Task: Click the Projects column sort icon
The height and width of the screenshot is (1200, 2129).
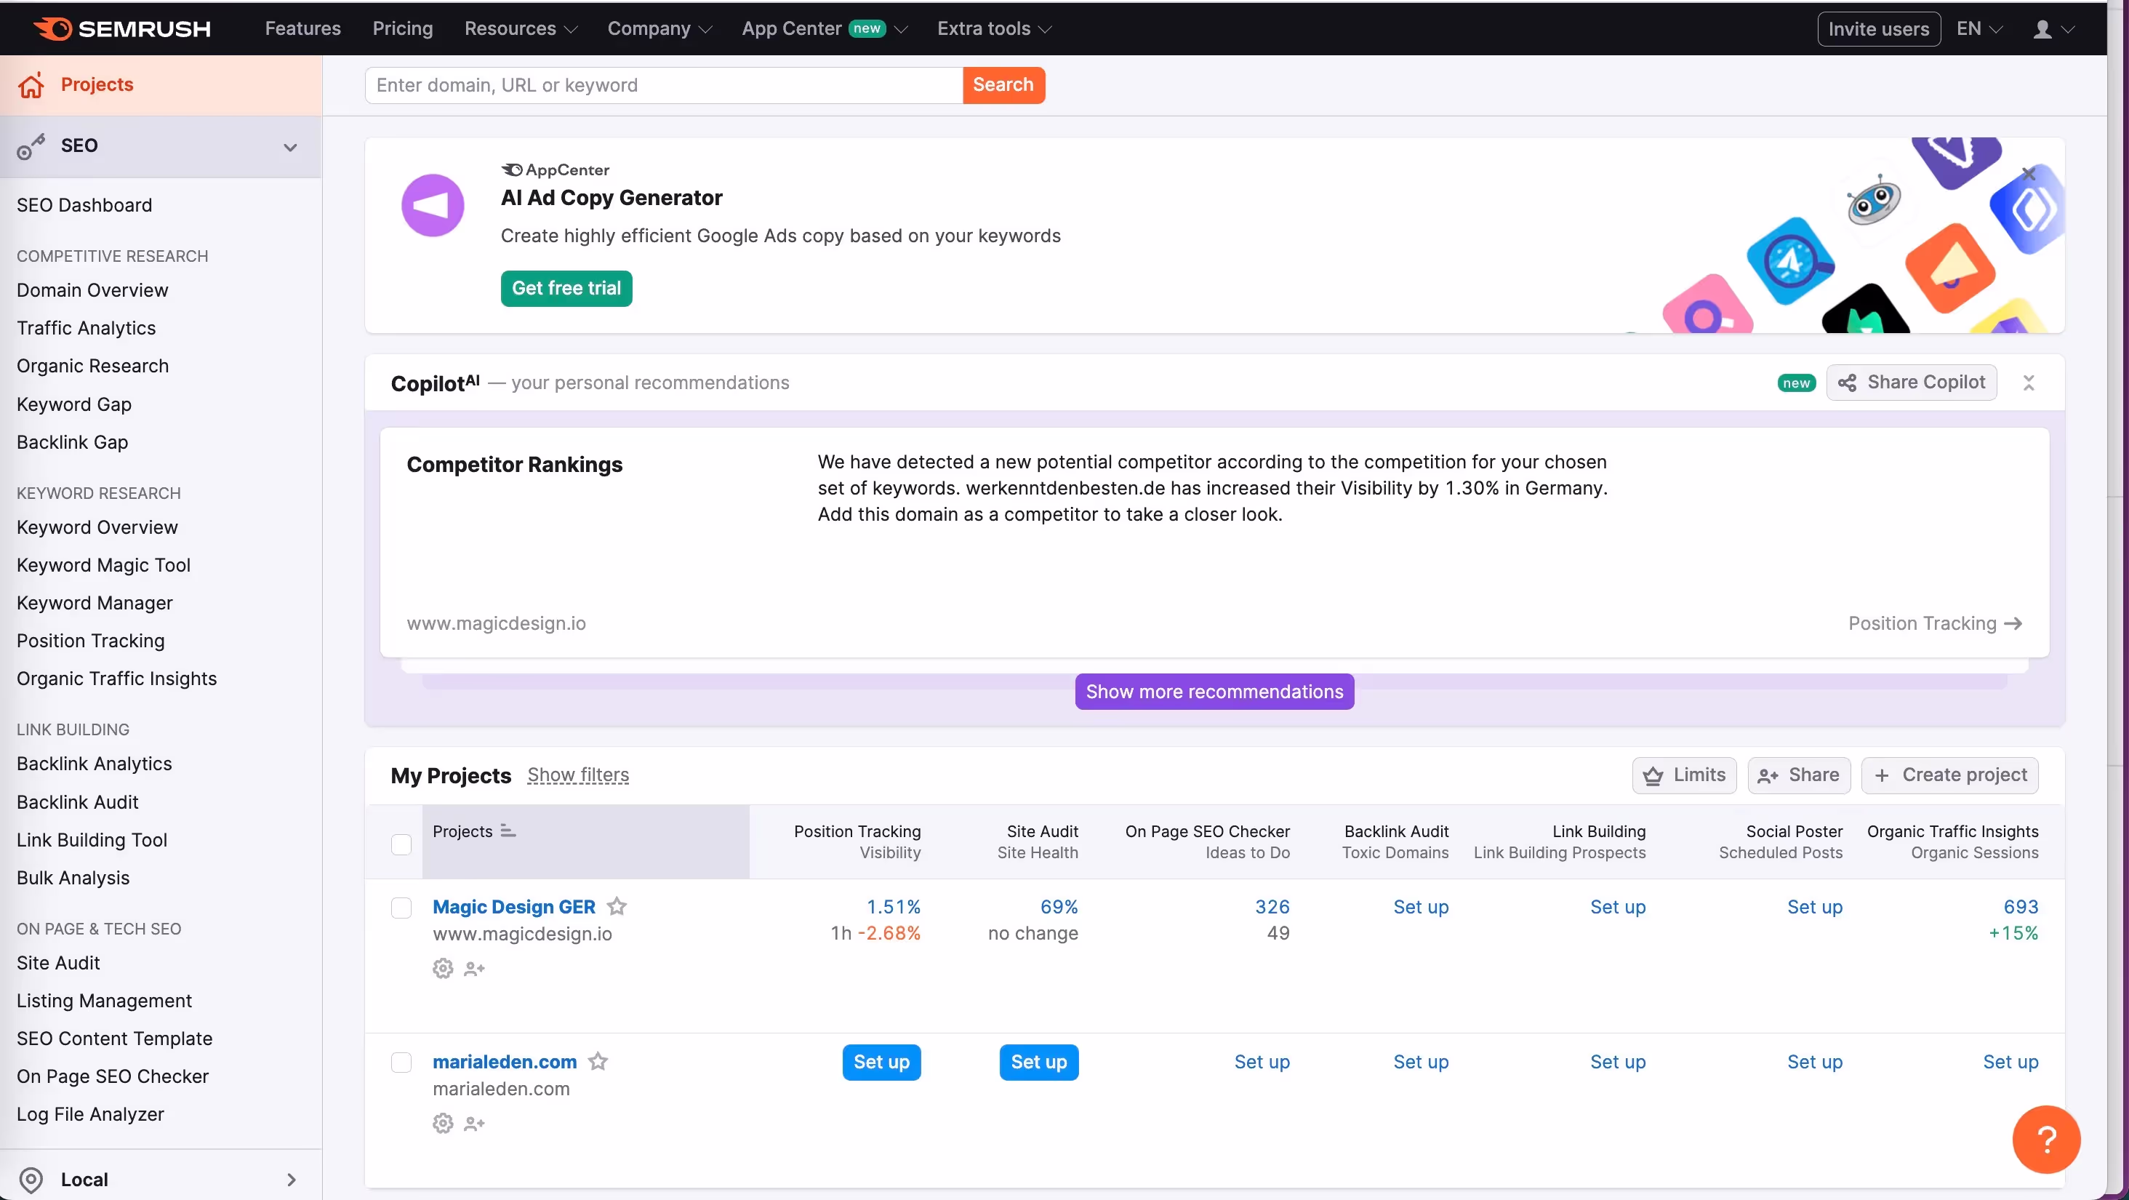Action: 508,831
